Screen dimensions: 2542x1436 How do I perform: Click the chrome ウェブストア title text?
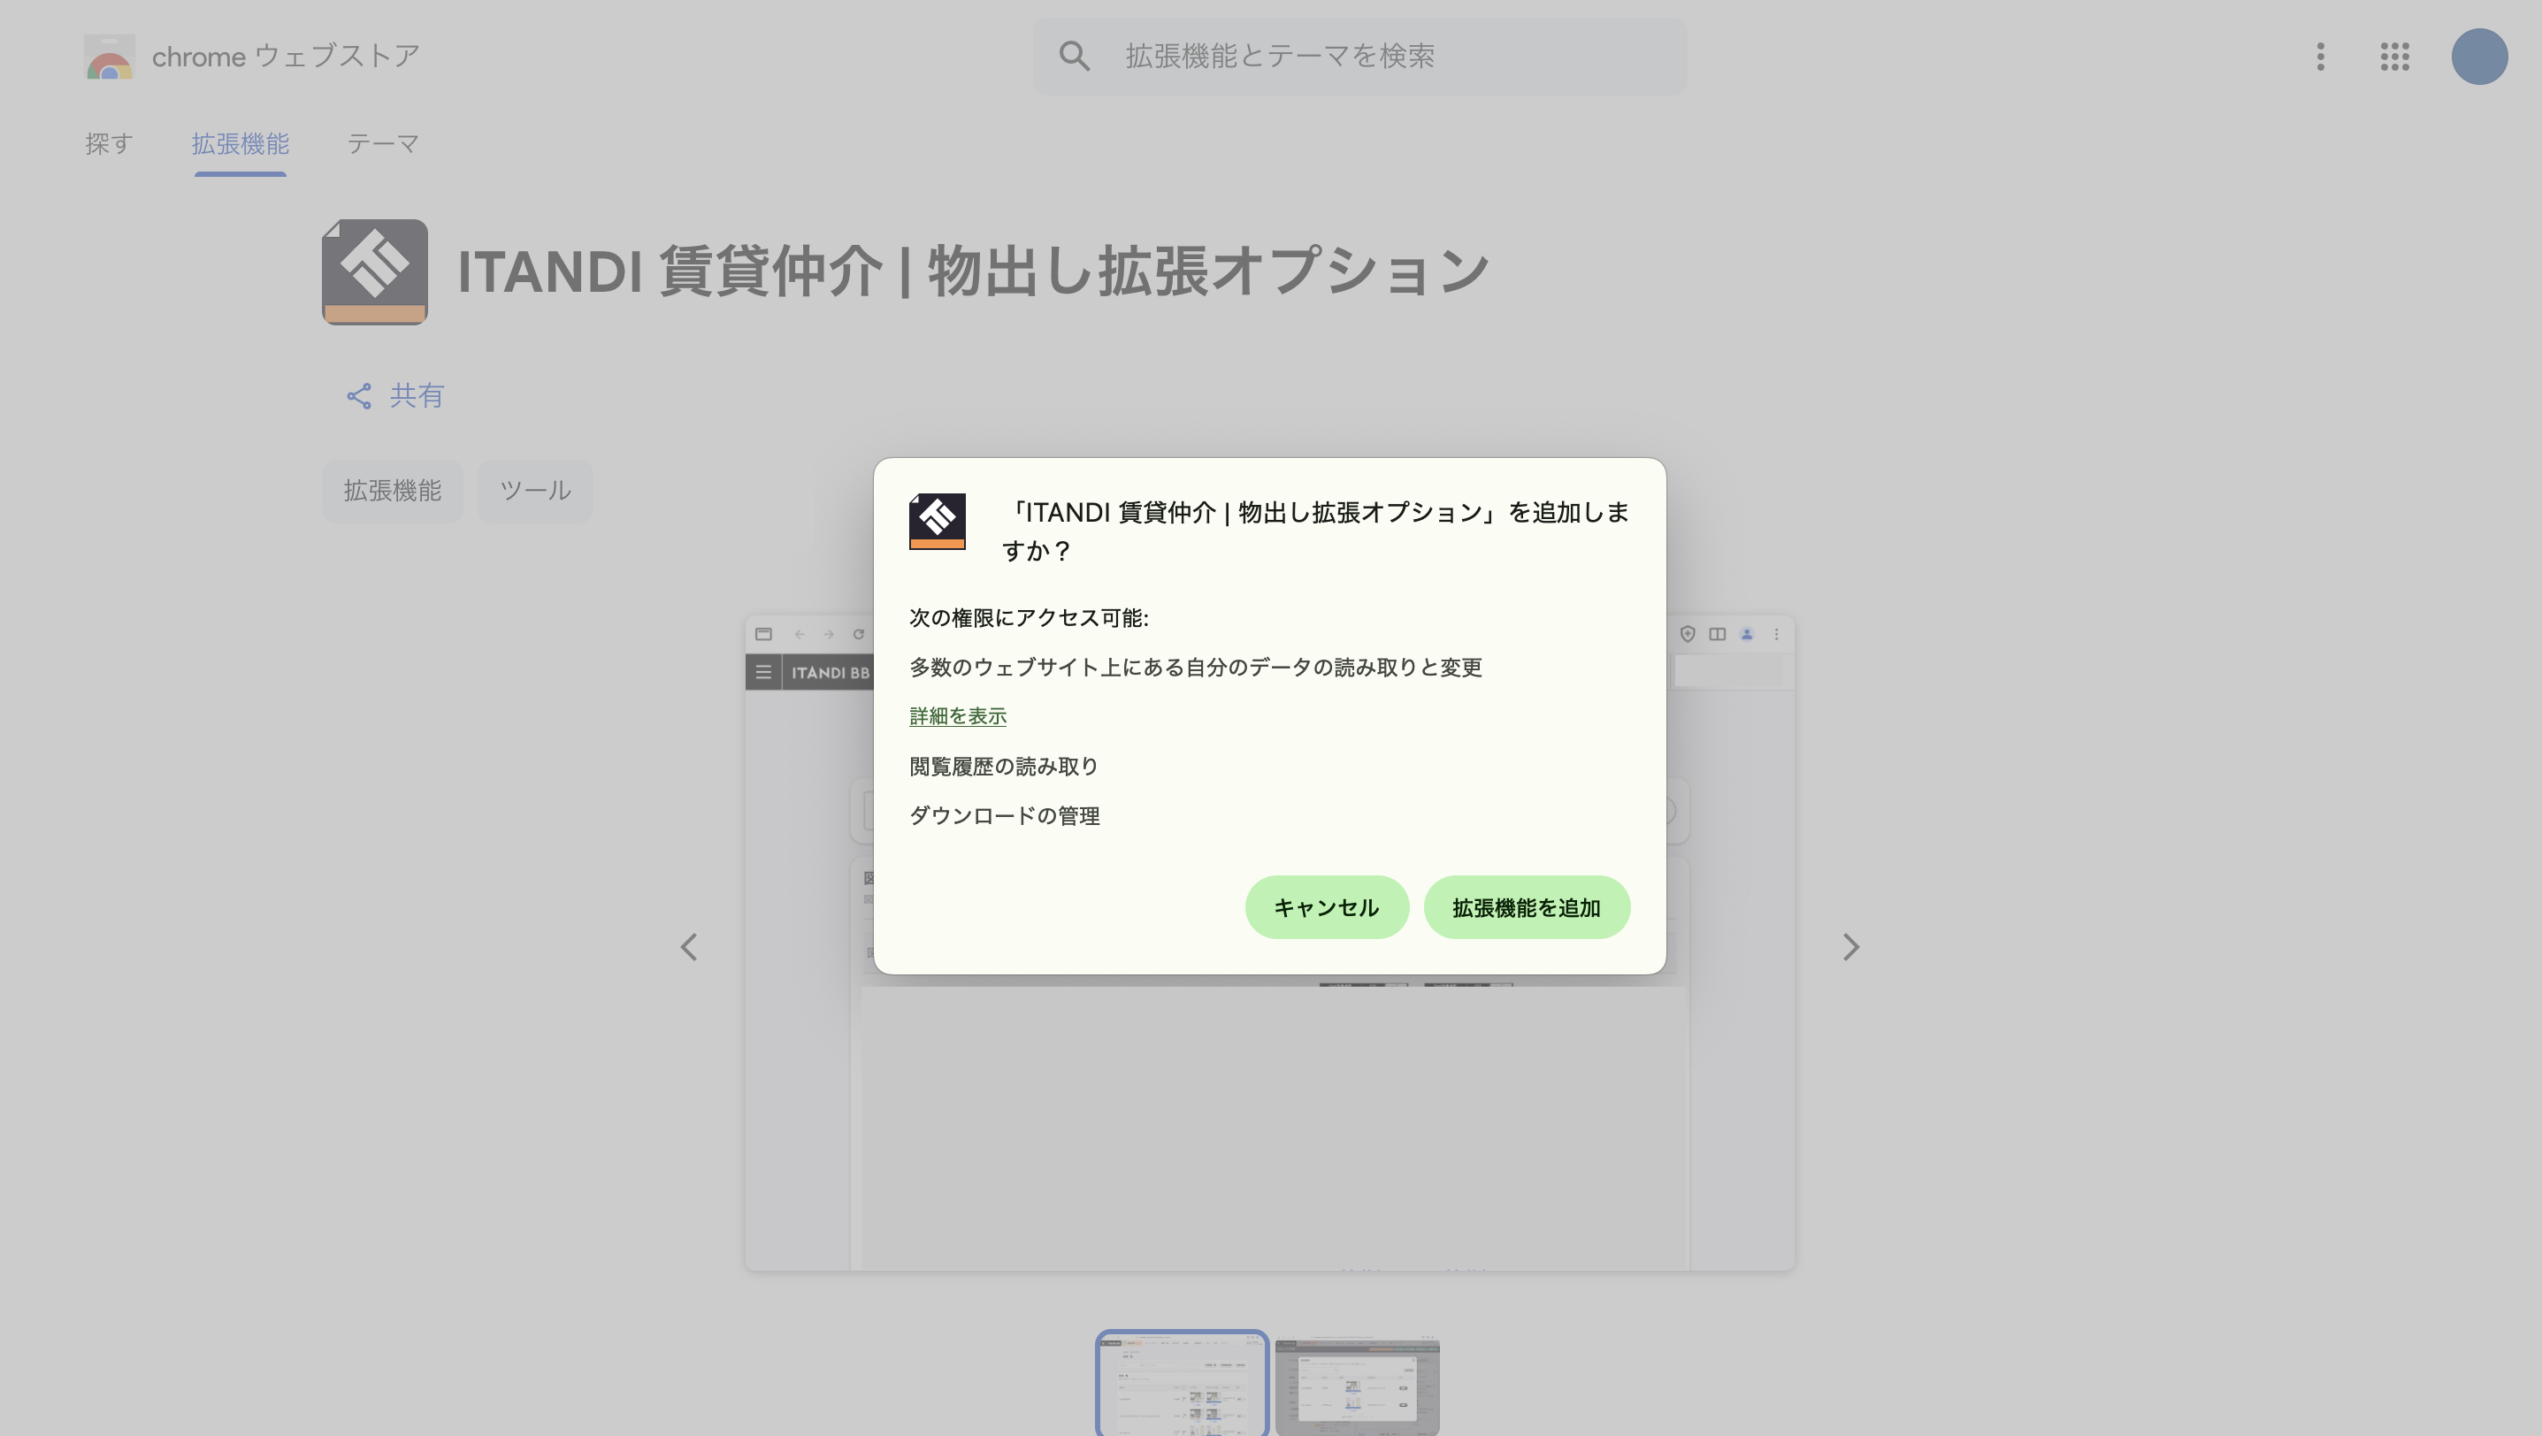pos(287,57)
